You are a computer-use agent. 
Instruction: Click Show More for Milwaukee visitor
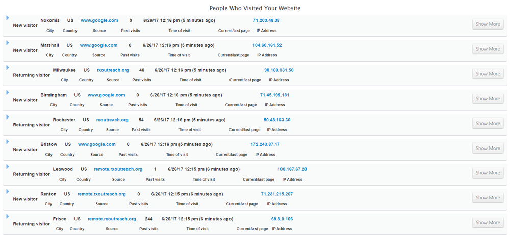(x=488, y=74)
